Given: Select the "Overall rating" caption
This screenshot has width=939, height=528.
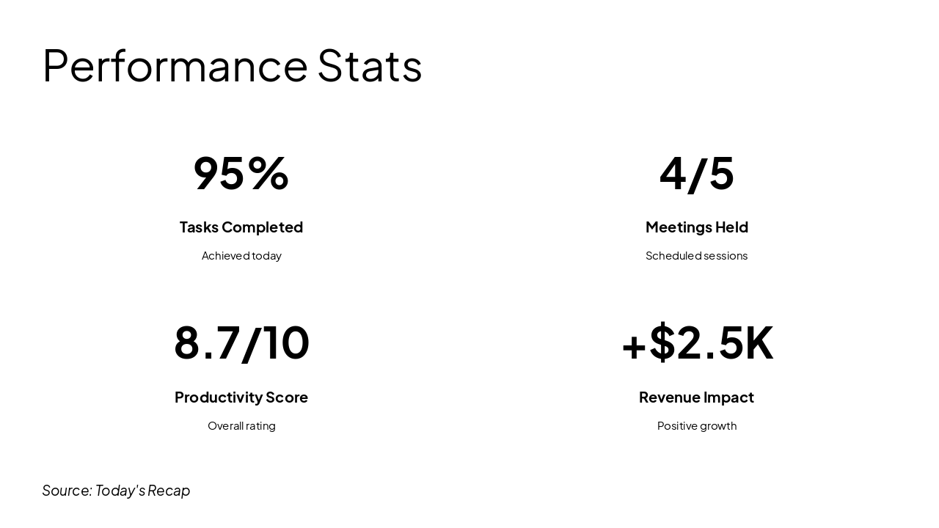Looking at the screenshot, I should tap(241, 426).
